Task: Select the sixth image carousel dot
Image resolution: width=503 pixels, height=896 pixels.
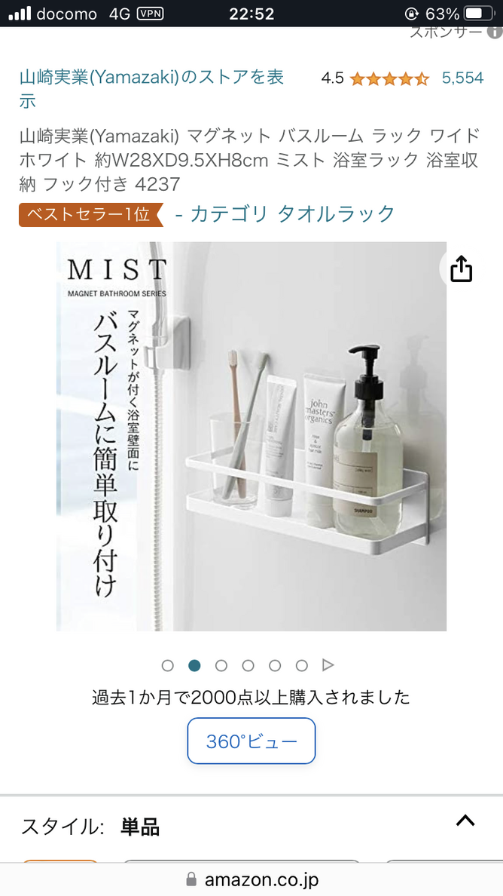Action: click(x=302, y=665)
